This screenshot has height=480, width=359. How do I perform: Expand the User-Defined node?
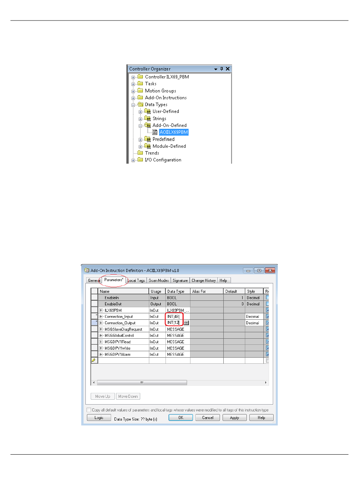click(141, 112)
